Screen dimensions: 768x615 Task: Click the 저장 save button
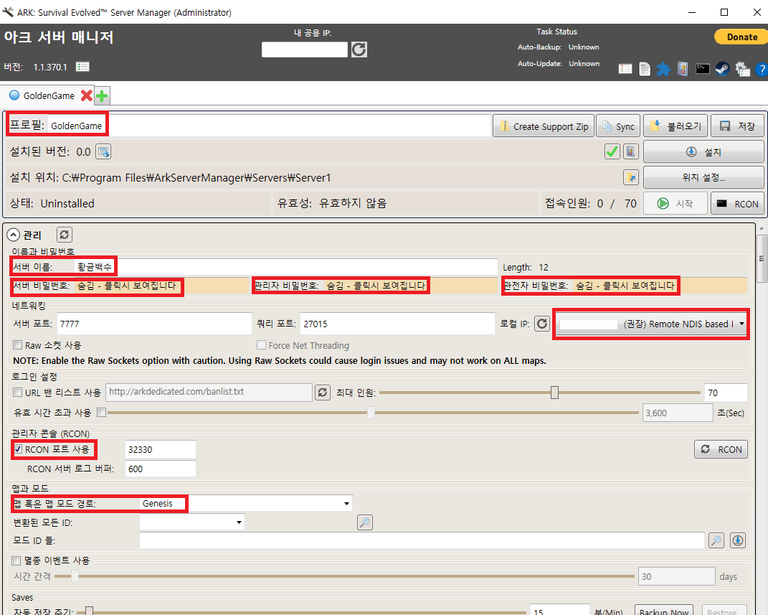(737, 126)
